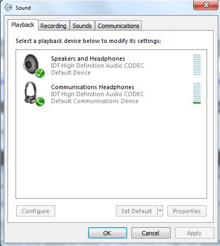Select the 'Speakers and Headphones' device name
The width and height of the screenshot is (220, 246).
[x=88, y=59]
